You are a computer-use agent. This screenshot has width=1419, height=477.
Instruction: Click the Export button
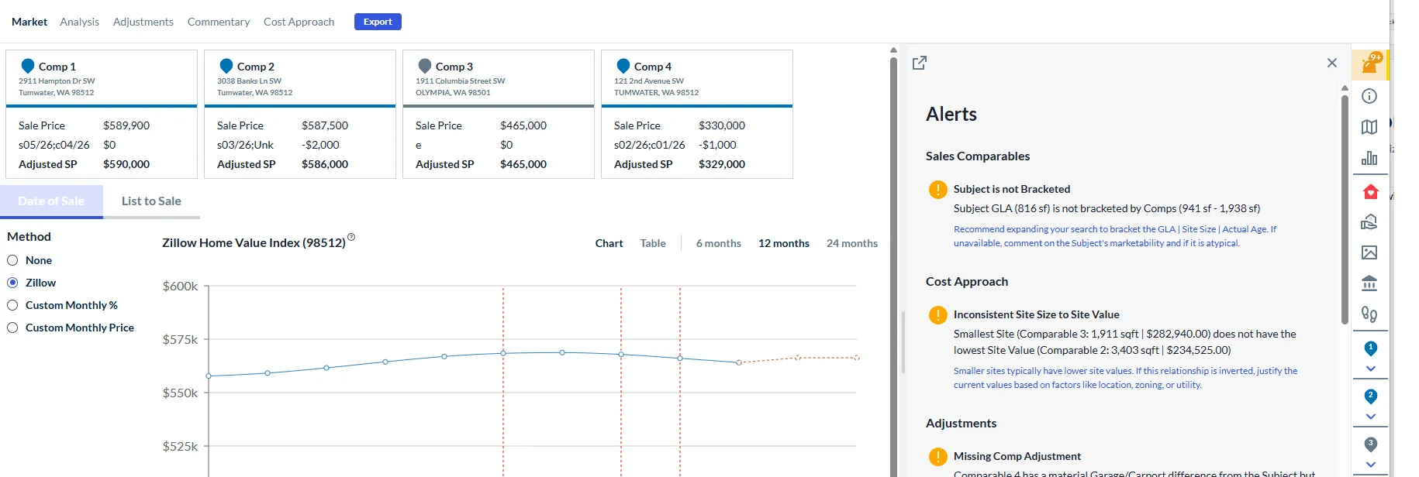378,22
